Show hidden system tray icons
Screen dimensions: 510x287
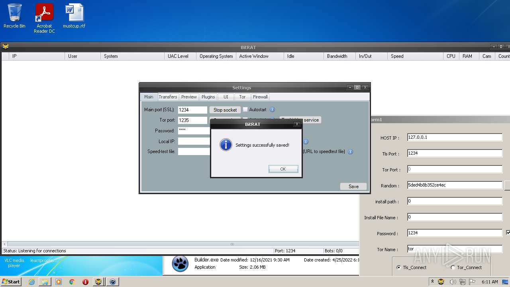[x=432, y=282]
